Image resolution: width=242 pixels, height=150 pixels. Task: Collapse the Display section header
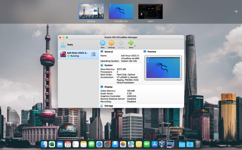tap(106, 87)
